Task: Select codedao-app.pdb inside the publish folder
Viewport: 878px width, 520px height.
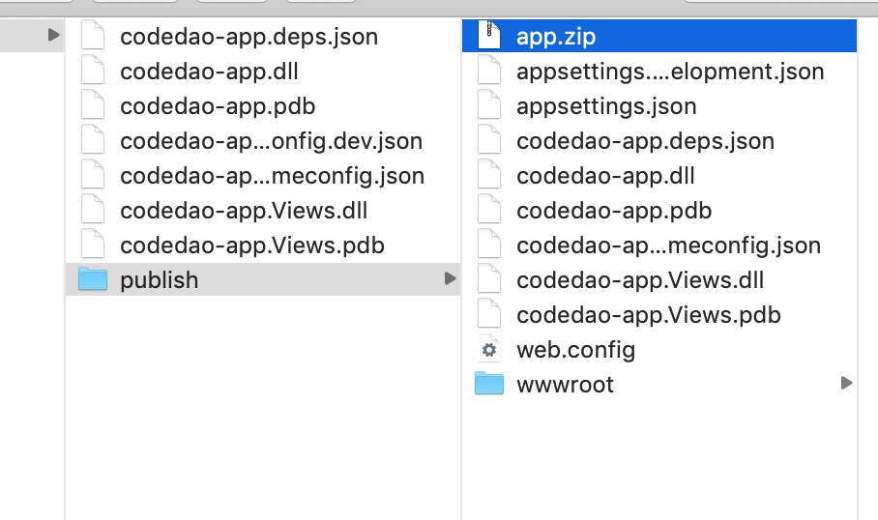Action: click(x=614, y=211)
